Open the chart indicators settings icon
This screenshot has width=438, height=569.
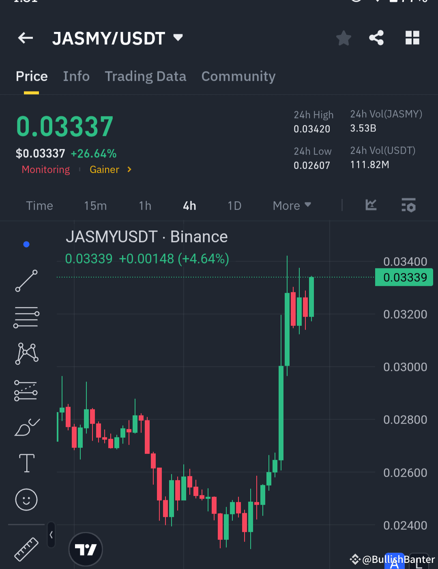(409, 205)
